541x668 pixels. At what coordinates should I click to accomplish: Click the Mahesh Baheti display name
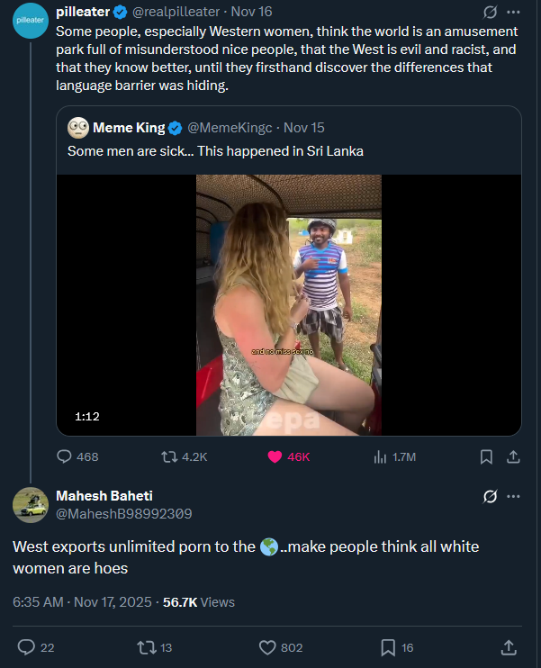point(104,496)
